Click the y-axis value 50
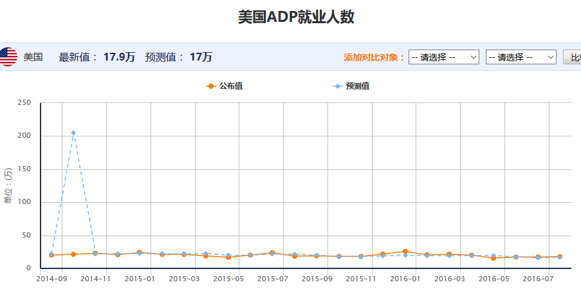 [x=26, y=236]
